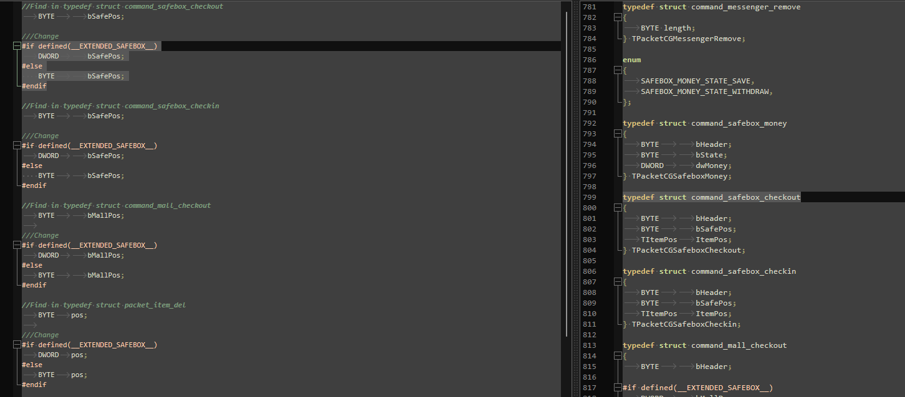Collapse the command_messenger_remove struct fold at line 782
This screenshot has width=905, height=397.
tap(618, 17)
